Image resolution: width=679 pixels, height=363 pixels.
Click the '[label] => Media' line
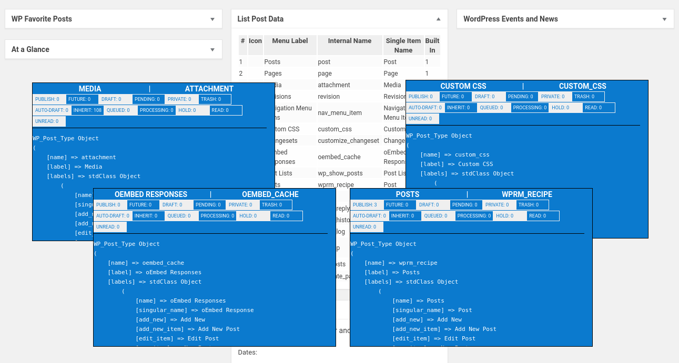[x=75, y=167]
